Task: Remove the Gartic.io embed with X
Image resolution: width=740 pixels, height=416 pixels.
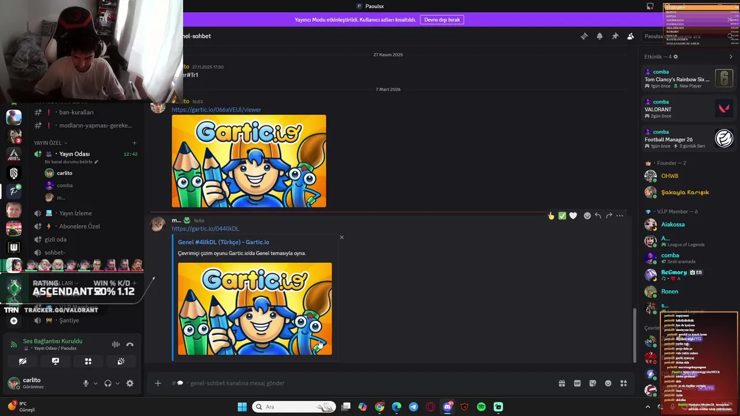Action: tap(342, 237)
